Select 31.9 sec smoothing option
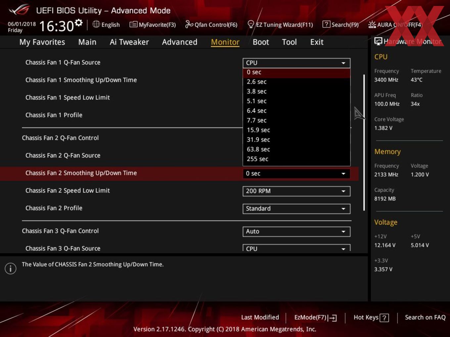 tap(296, 139)
